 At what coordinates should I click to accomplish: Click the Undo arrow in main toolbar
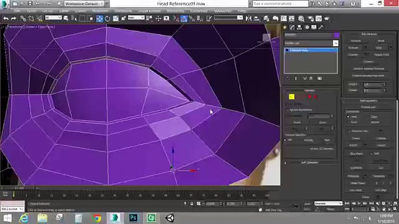tap(6, 19)
